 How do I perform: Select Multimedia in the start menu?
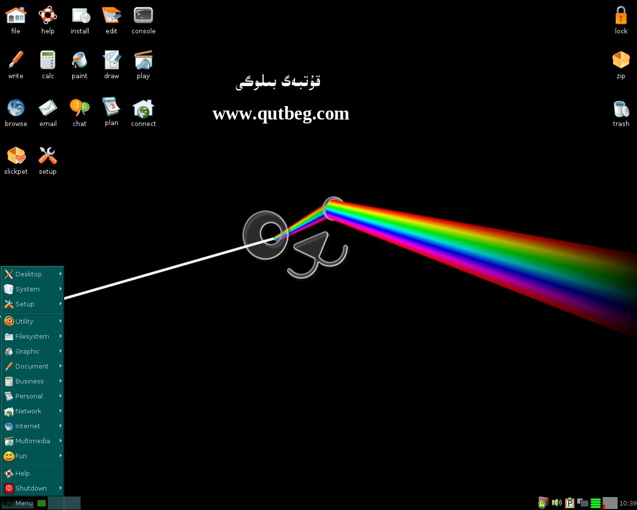point(32,441)
